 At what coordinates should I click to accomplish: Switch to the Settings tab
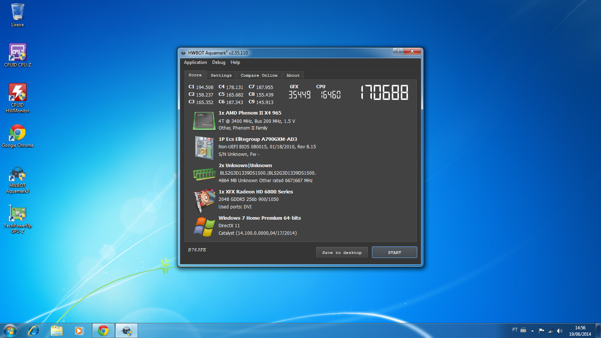click(221, 75)
